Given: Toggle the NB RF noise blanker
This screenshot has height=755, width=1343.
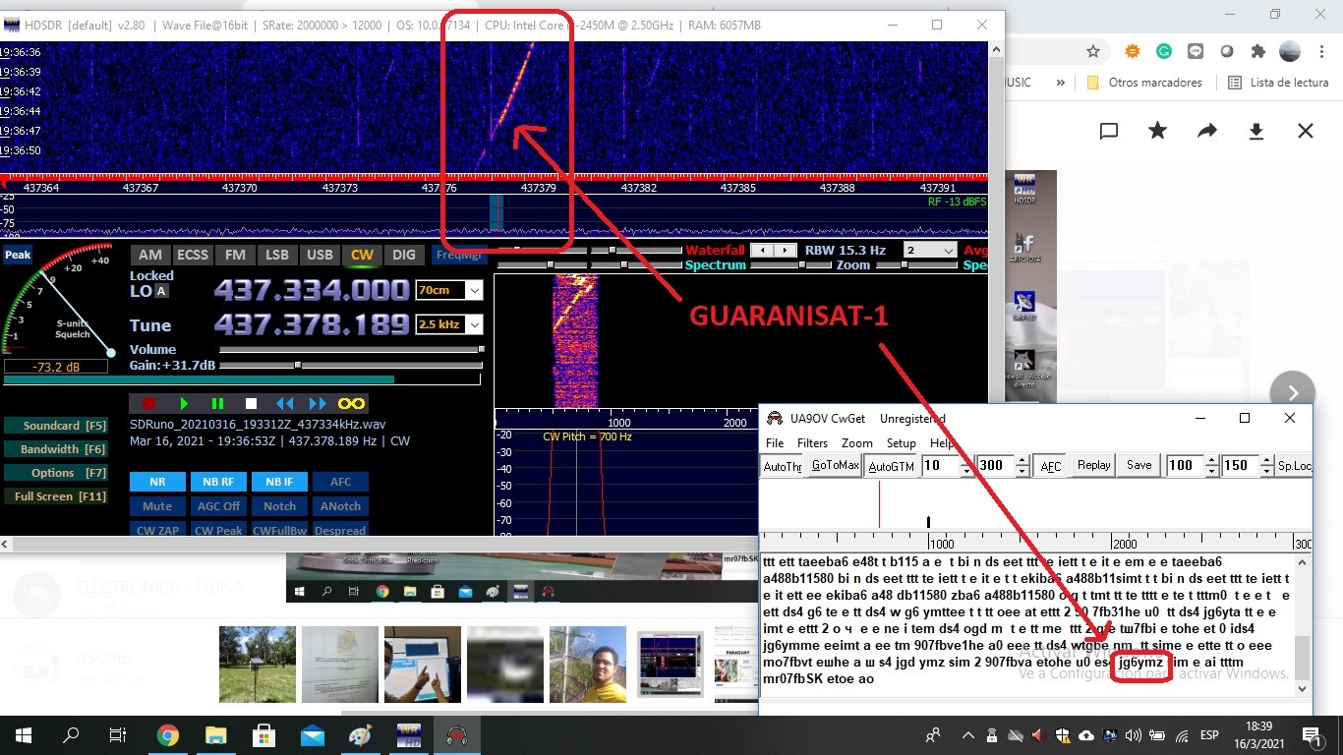Looking at the screenshot, I should click(218, 482).
